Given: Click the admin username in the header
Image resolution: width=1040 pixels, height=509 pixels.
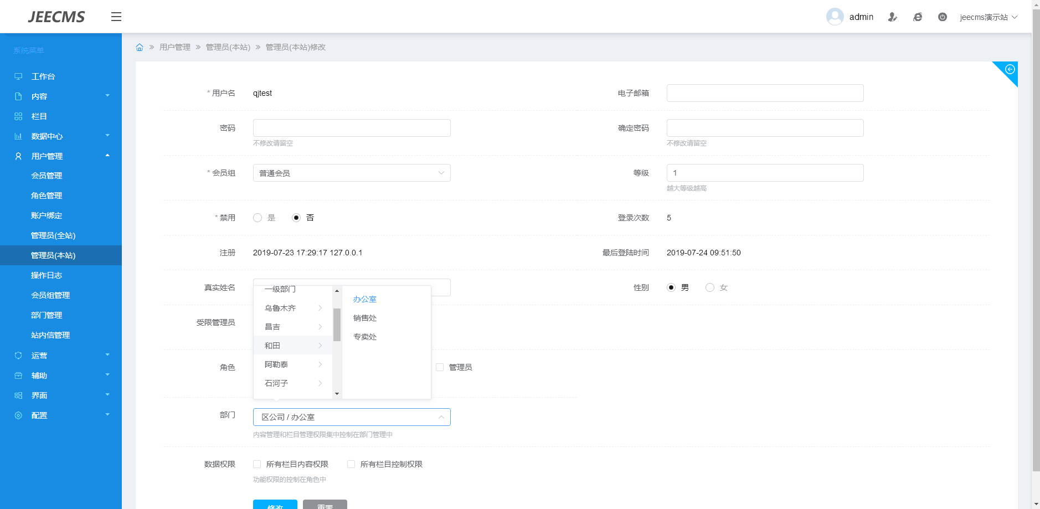Looking at the screenshot, I should [x=861, y=17].
